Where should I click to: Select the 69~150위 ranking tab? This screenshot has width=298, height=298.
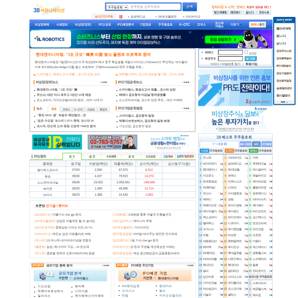pos(245,144)
